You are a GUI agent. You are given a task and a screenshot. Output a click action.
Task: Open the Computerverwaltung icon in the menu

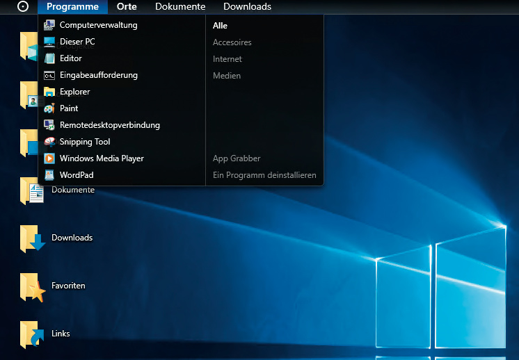[x=49, y=25]
